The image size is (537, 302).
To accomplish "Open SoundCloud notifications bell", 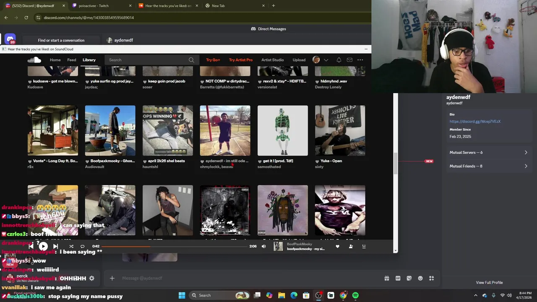I will tap(339, 60).
